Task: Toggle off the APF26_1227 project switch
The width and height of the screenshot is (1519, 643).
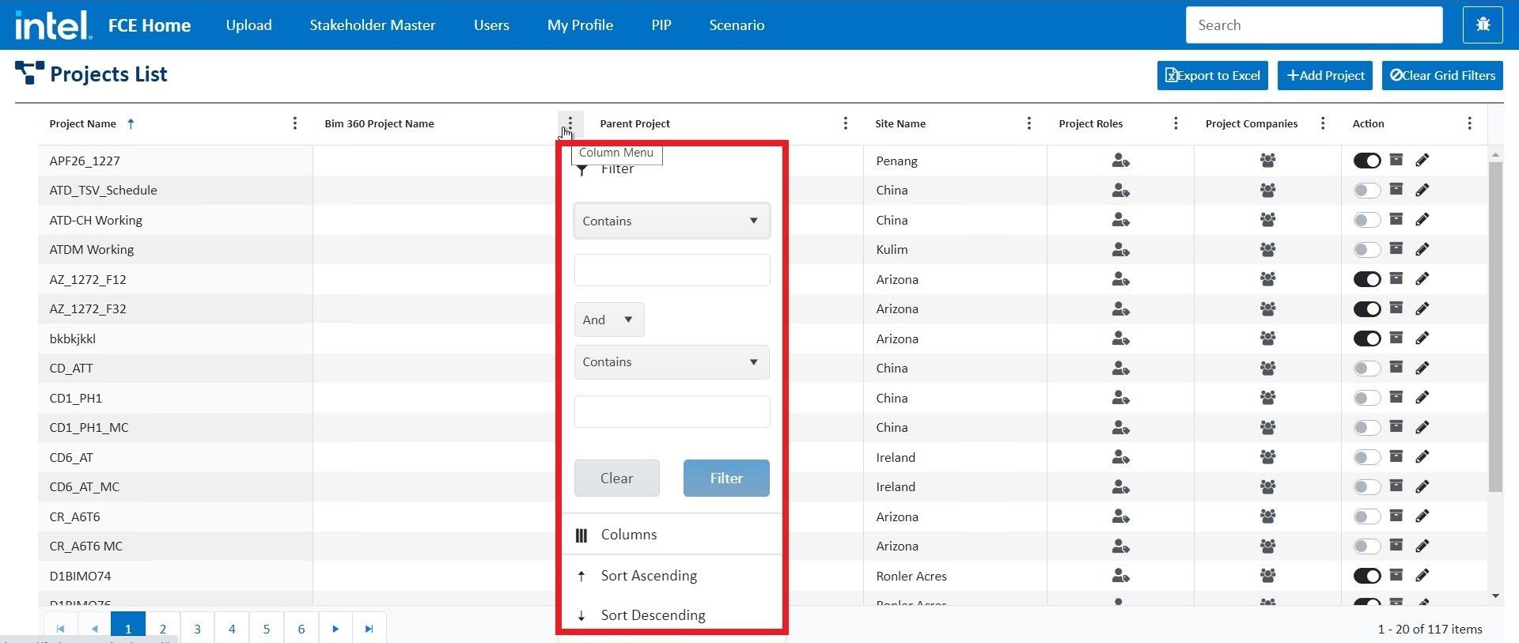Action: tap(1366, 161)
